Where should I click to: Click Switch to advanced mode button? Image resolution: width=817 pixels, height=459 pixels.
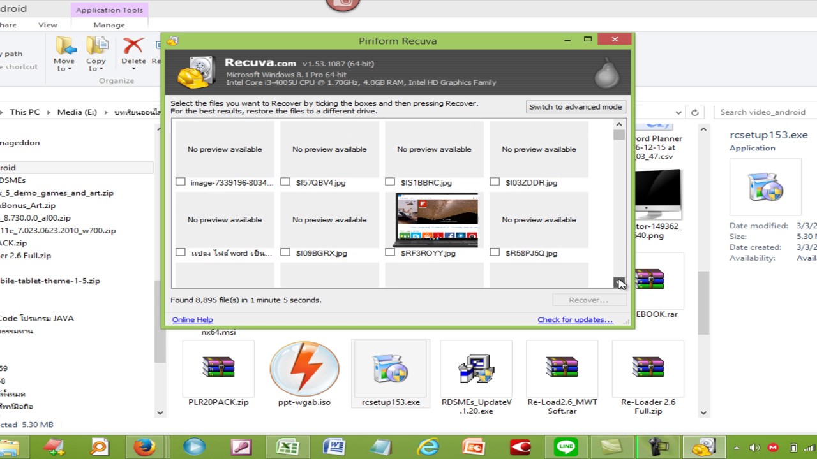[x=575, y=107]
